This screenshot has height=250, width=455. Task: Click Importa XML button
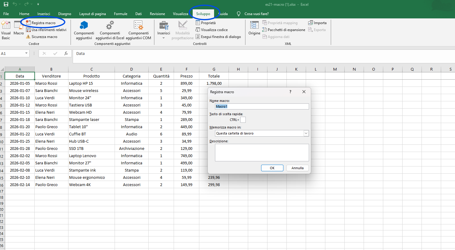pos(317,23)
